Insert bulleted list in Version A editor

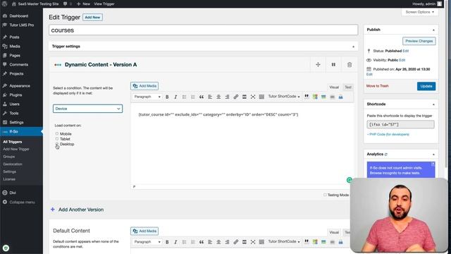[184, 97]
